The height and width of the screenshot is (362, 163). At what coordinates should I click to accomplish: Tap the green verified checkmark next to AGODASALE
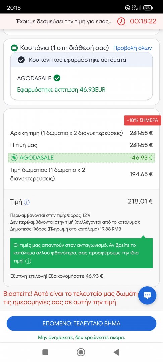57,78
